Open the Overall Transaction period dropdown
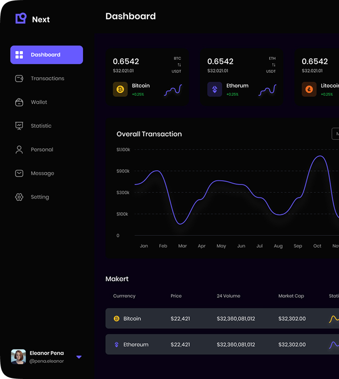 (335, 134)
